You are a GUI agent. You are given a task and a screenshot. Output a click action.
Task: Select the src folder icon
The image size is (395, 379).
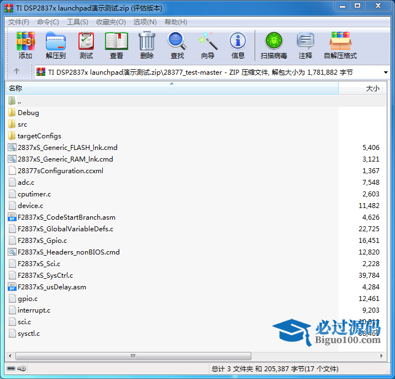[12, 124]
